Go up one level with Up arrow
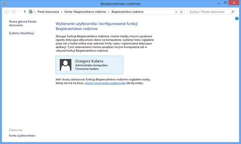 tap(24, 12)
